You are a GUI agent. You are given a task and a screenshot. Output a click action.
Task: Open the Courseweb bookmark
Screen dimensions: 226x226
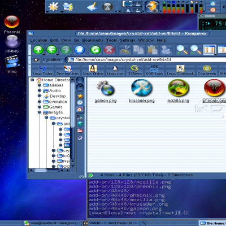207,70
